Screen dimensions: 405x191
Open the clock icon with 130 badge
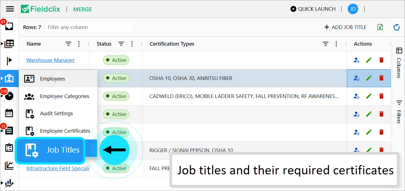tap(9, 96)
